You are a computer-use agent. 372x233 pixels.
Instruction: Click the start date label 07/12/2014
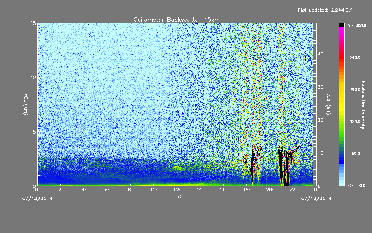tap(37, 199)
